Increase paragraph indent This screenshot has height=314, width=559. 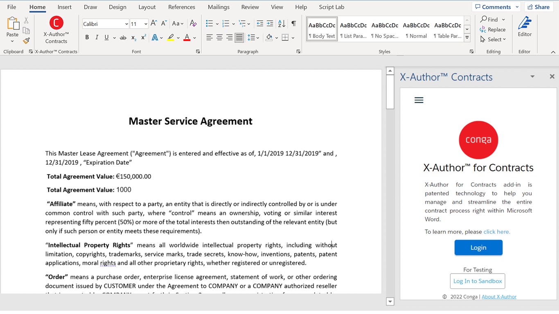(270, 24)
